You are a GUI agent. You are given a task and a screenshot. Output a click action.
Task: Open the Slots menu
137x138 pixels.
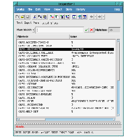pos(69,9)
